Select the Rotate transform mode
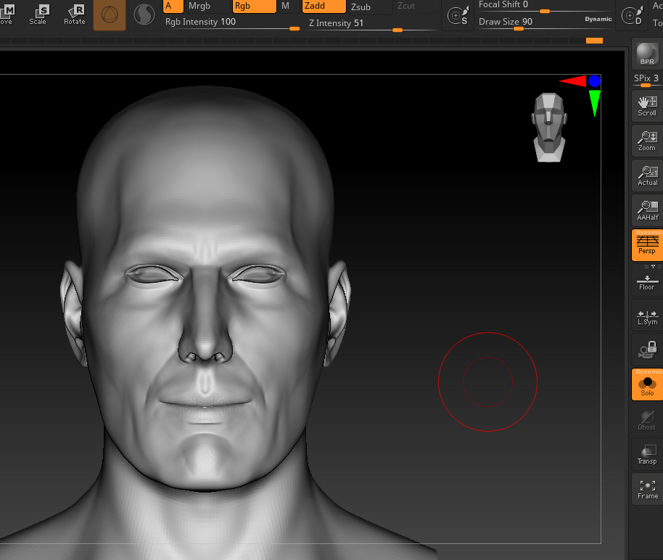This screenshot has width=663, height=560. click(x=75, y=14)
